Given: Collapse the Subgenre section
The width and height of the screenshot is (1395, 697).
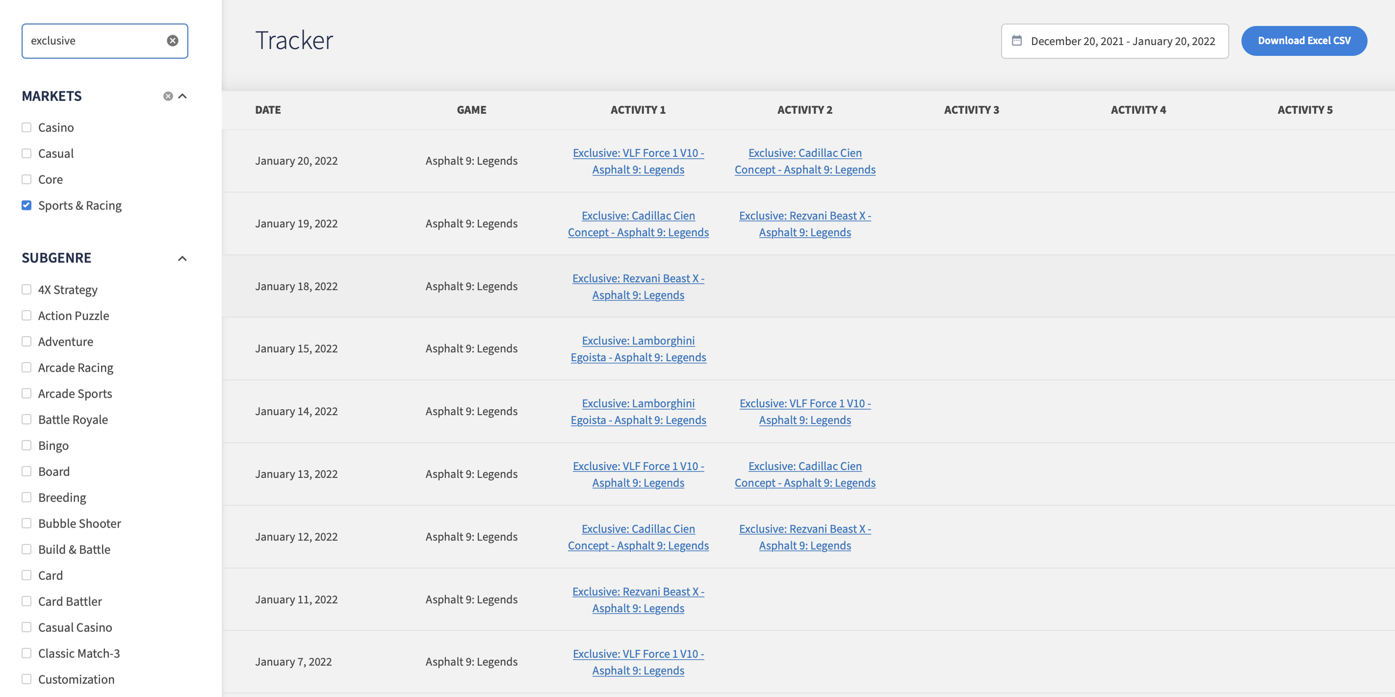Looking at the screenshot, I should coord(182,259).
